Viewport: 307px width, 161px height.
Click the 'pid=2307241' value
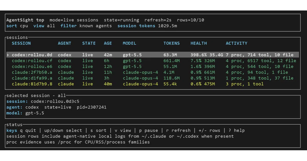tap(92, 107)
